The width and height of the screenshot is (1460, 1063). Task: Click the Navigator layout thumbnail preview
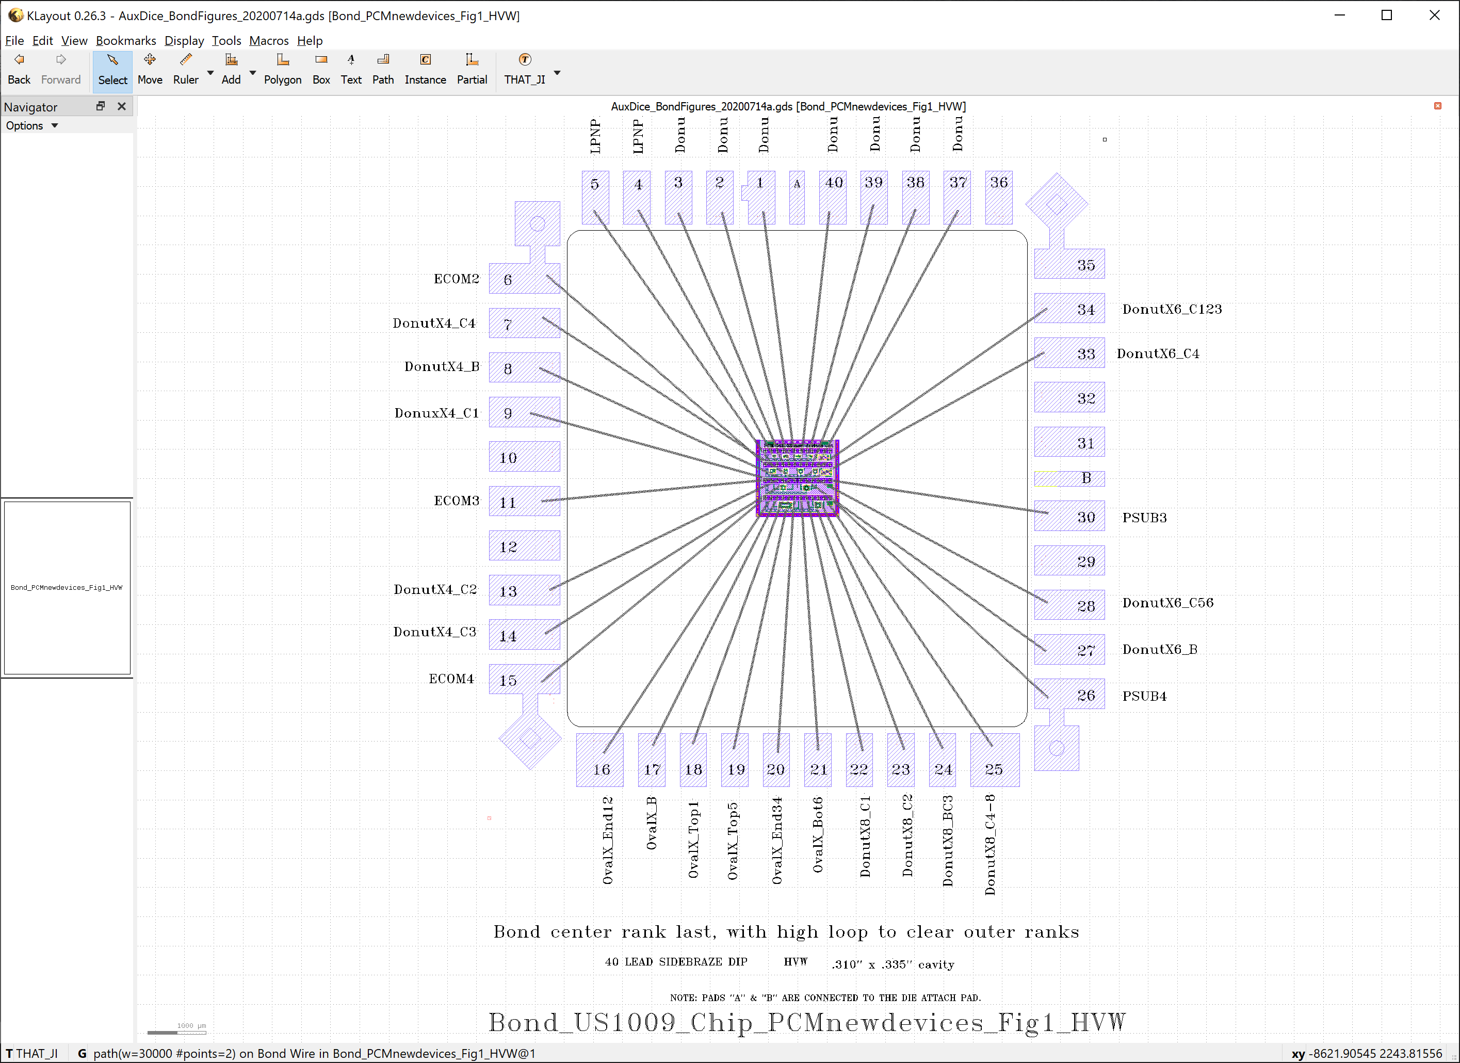click(x=67, y=587)
